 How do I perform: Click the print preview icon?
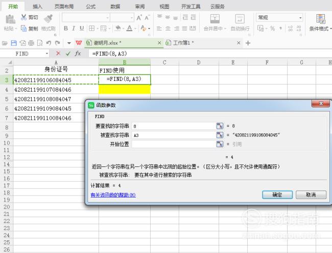click(40, 43)
